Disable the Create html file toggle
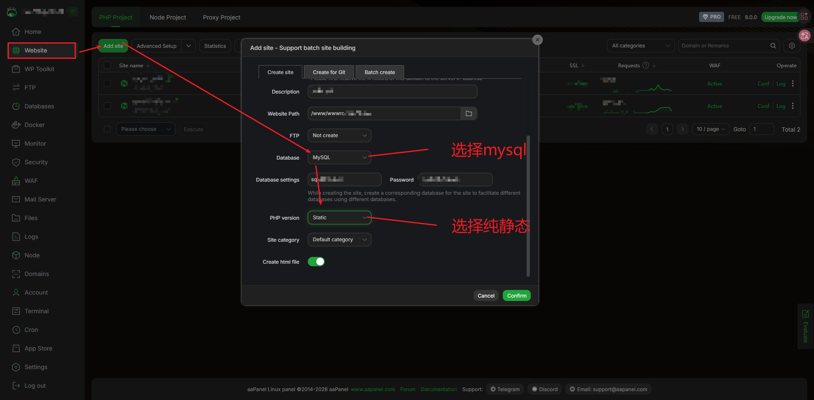The width and height of the screenshot is (814, 400). [x=316, y=262]
